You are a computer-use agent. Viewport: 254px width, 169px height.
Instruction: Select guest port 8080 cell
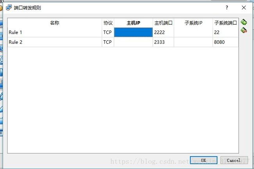tap(225, 42)
